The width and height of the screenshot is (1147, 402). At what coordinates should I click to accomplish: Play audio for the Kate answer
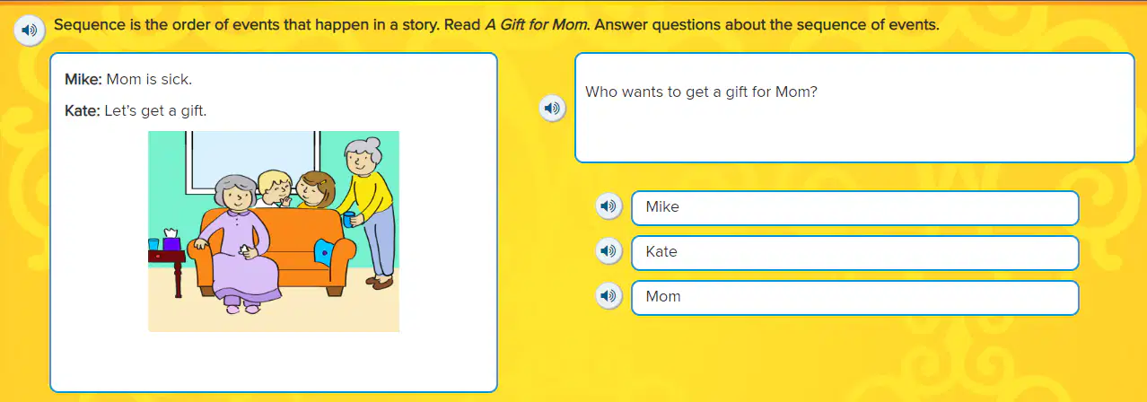coord(609,251)
